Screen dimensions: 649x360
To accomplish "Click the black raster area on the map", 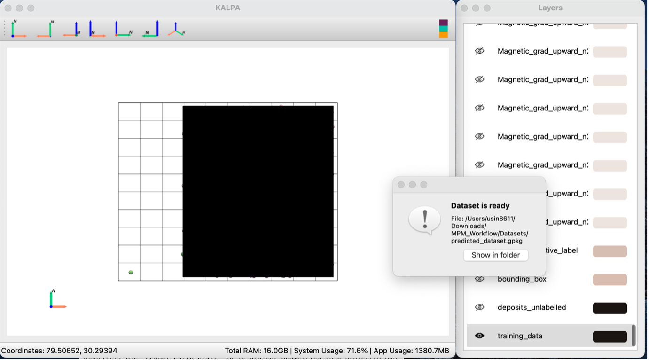I will click(x=258, y=191).
